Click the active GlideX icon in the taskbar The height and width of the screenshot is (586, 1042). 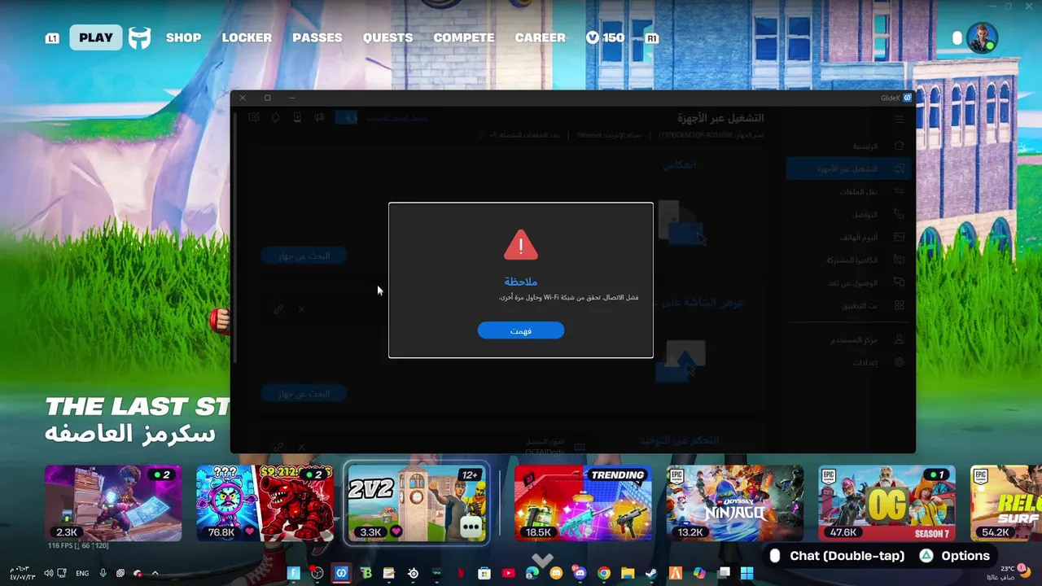[341, 573]
